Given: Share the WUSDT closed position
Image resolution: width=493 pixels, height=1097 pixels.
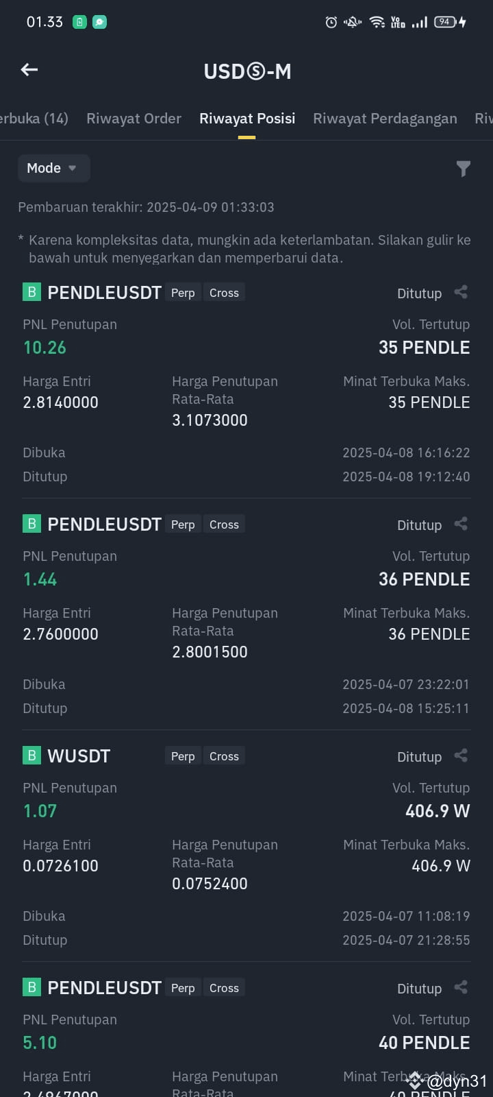Looking at the screenshot, I should (461, 756).
